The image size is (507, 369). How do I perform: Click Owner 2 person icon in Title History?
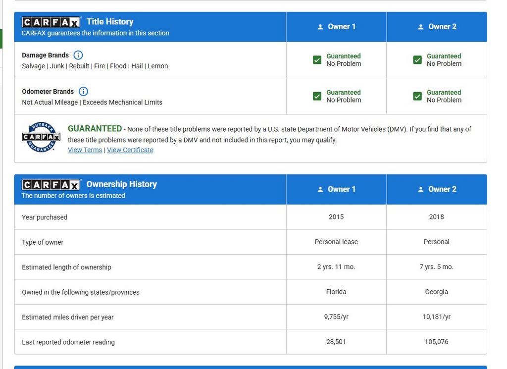pyautogui.click(x=420, y=27)
